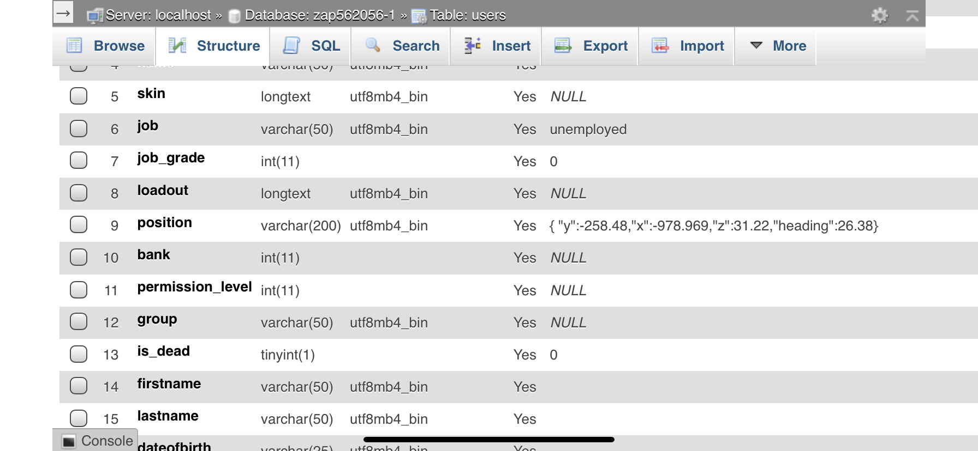Screen dimensions: 978x451
Task: Check the firstname column checkbox
Action: 79,386
